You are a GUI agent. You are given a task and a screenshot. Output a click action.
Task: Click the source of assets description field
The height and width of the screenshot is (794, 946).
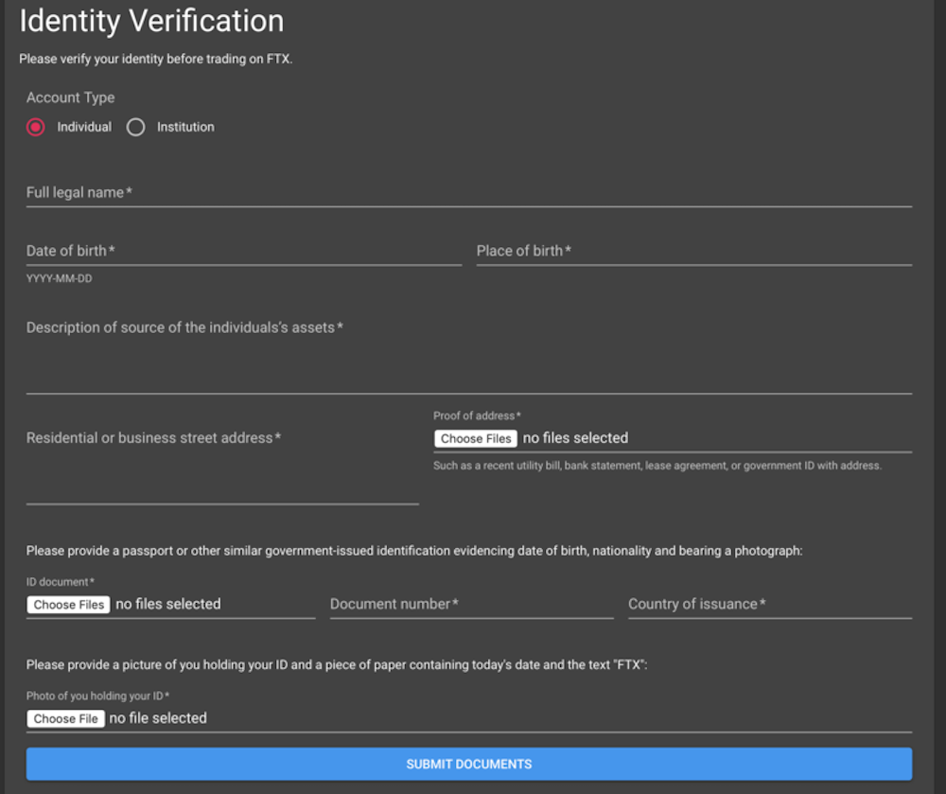(469, 355)
